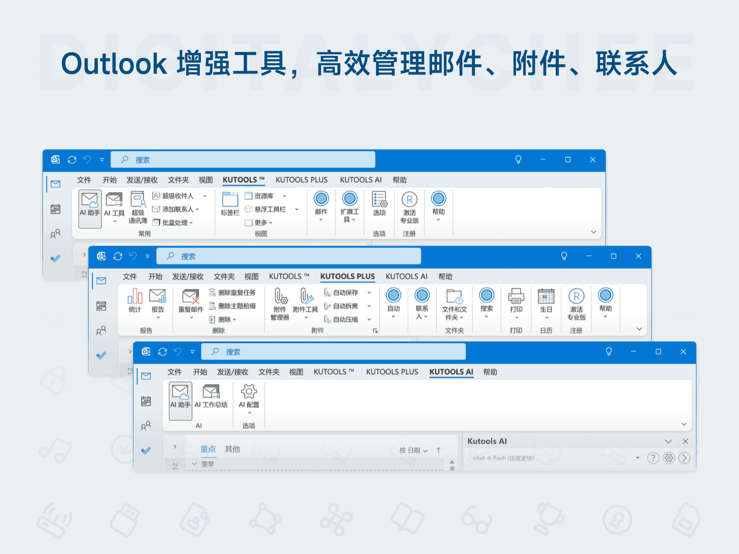739x554 pixels.
Task: Click 重复邮件 in the middle window
Action: tap(191, 304)
